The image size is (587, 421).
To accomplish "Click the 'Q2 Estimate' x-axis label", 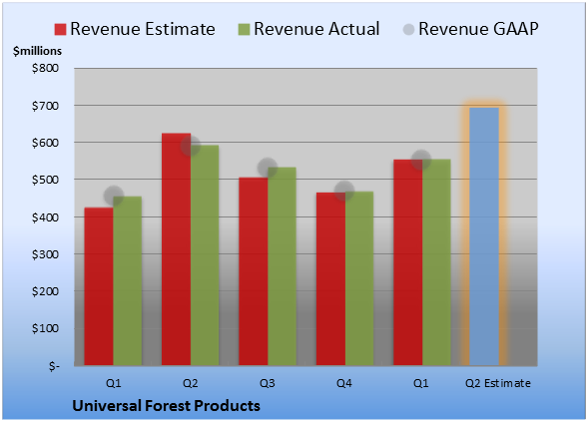I will tap(498, 383).
